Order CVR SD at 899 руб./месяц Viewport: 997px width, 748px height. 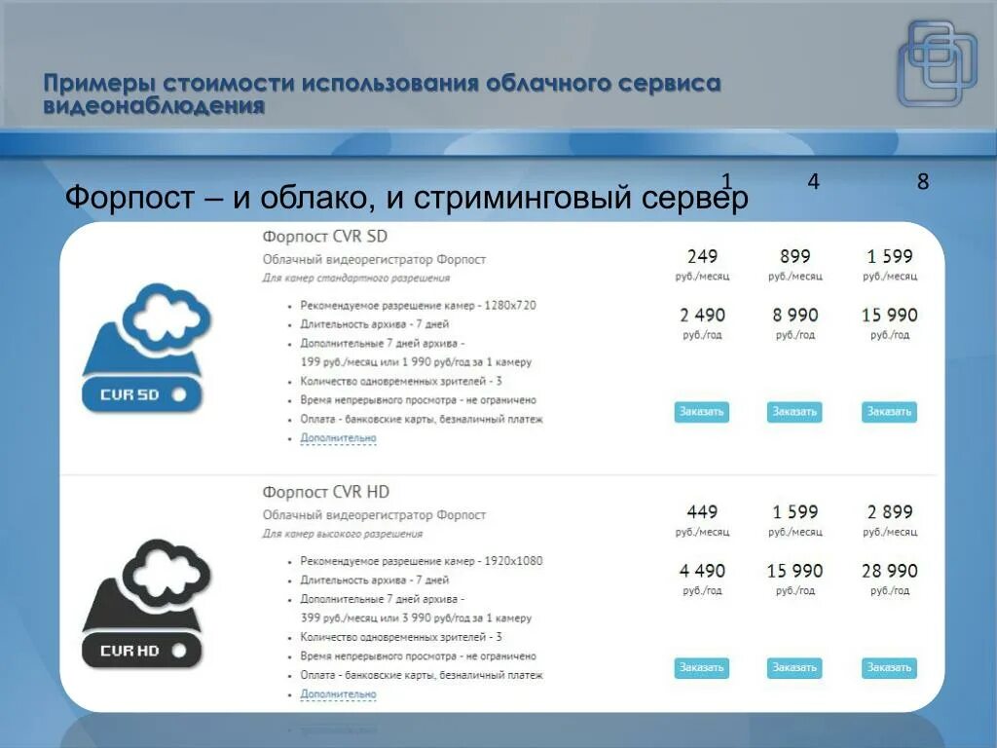(x=794, y=412)
